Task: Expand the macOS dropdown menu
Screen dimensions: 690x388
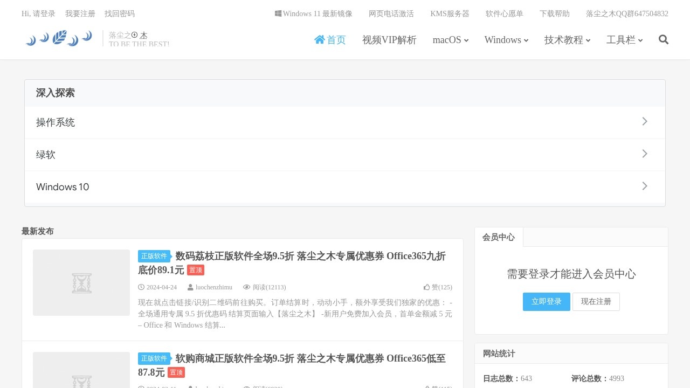Action: tap(450, 40)
